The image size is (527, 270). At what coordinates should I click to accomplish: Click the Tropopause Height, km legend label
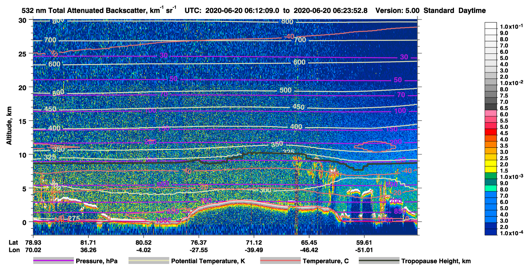tap(436, 261)
